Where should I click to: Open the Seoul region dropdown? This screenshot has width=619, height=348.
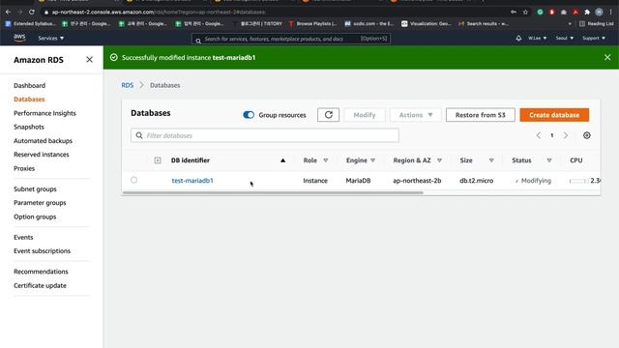click(x=565, y=38)
